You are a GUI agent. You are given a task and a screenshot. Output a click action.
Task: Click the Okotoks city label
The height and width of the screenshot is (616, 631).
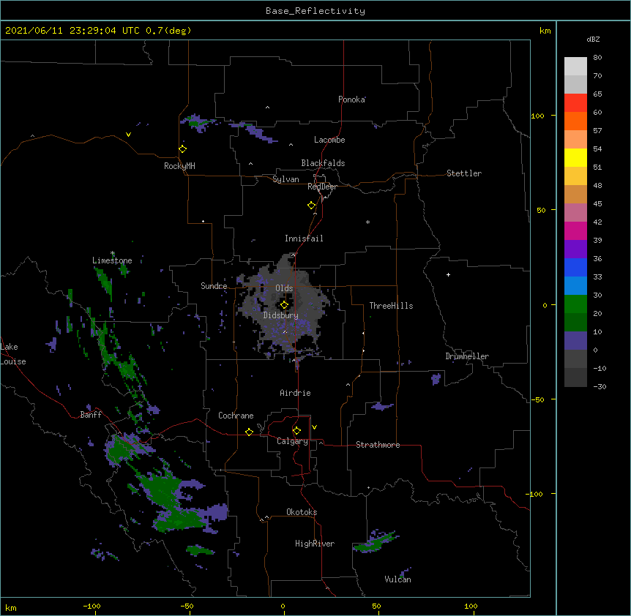coord(302,512)
